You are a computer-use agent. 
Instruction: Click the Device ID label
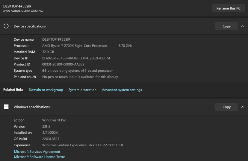[21, 58]
